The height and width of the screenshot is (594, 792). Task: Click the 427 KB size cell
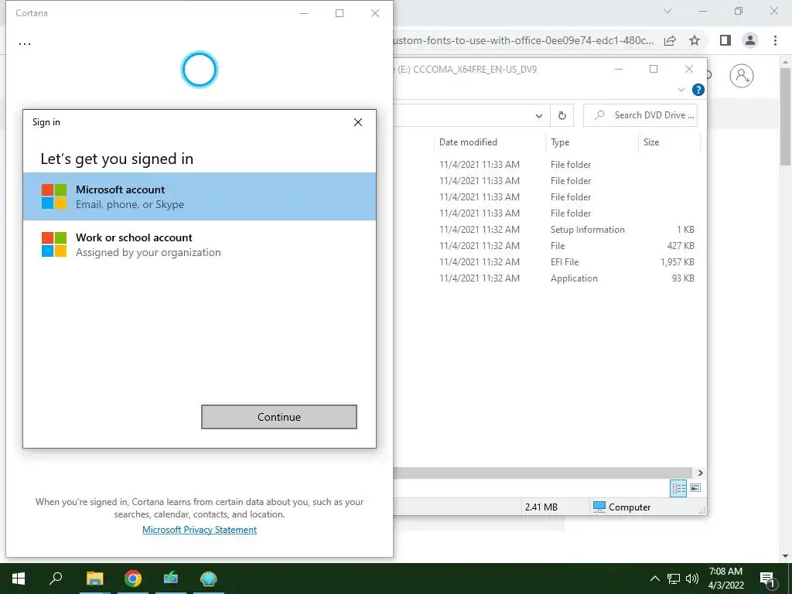pos(681,245)
